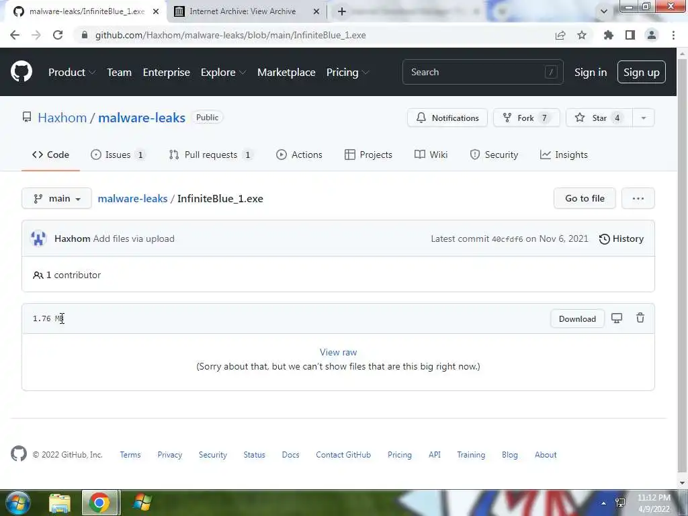This screenshot has width=688, height=516.
Task: Open Chrome's three-dot menu
Action: pos(673,35)
